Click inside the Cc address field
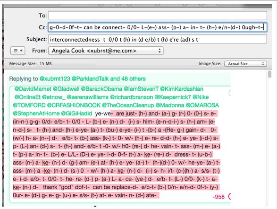Screen dimensions: 277x209 (x=158, y=27)
